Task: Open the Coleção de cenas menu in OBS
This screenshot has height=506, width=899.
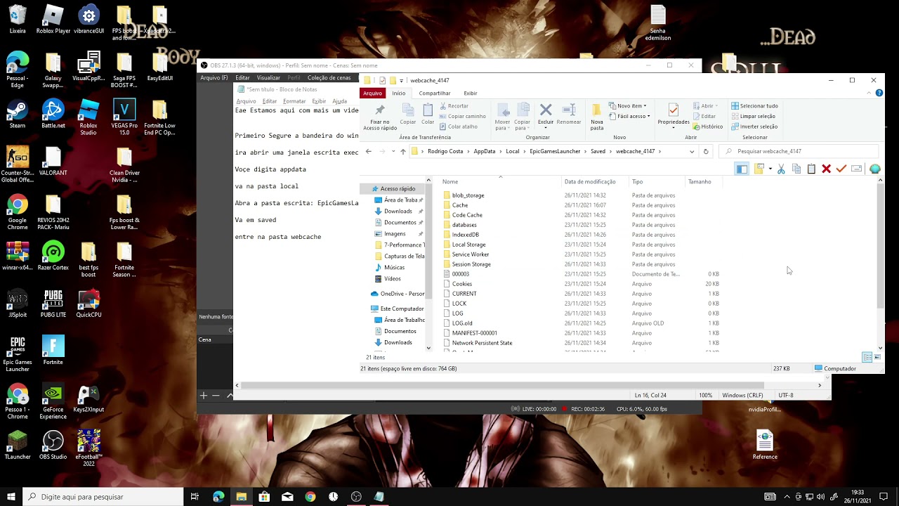Action: coord(329,78)
